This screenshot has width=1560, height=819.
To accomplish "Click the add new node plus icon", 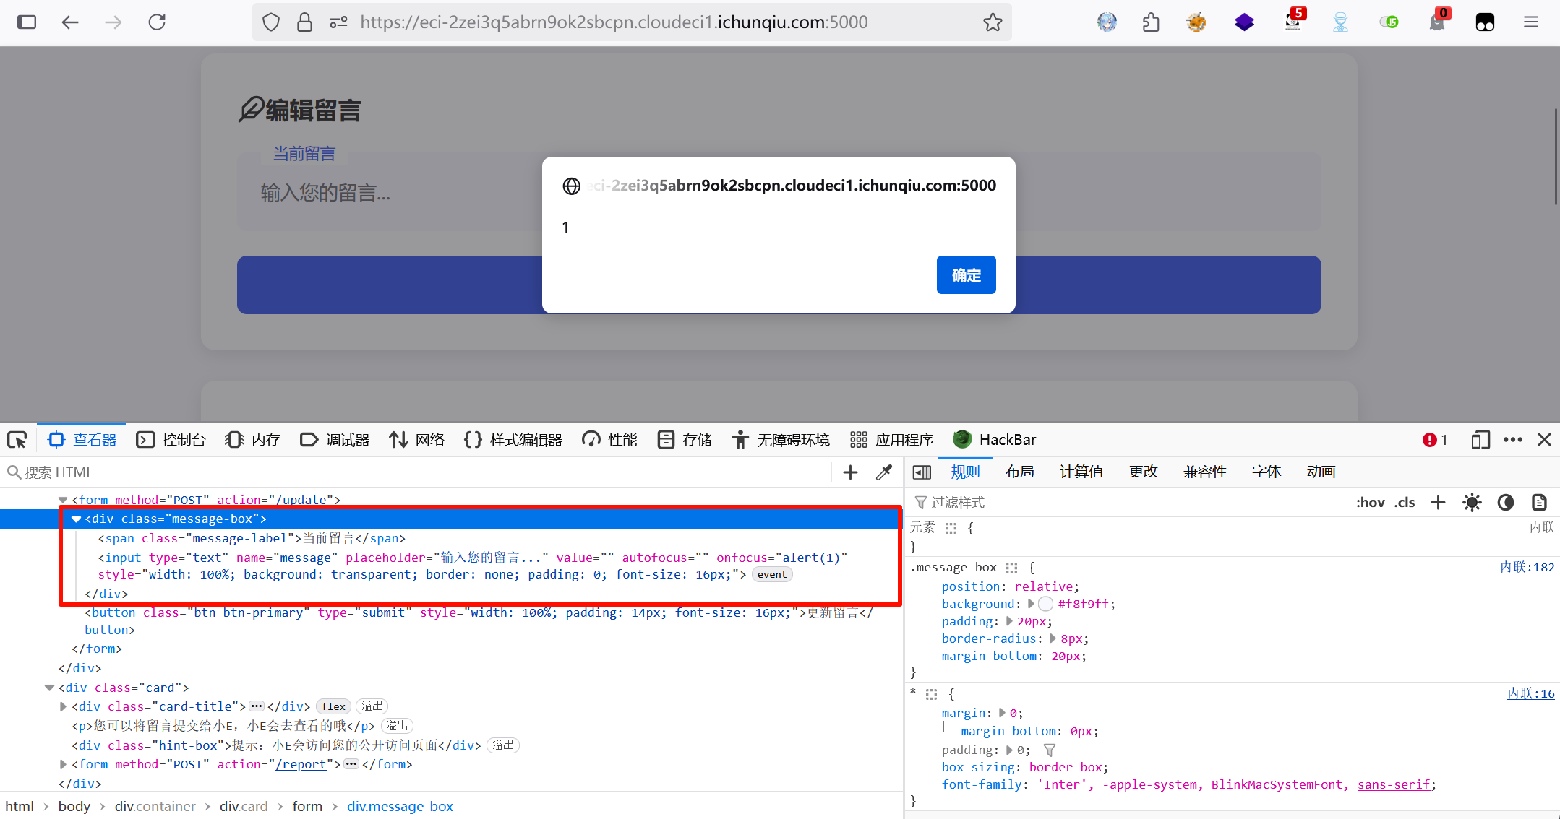I will pyautogui.click(x=850, y=472).
